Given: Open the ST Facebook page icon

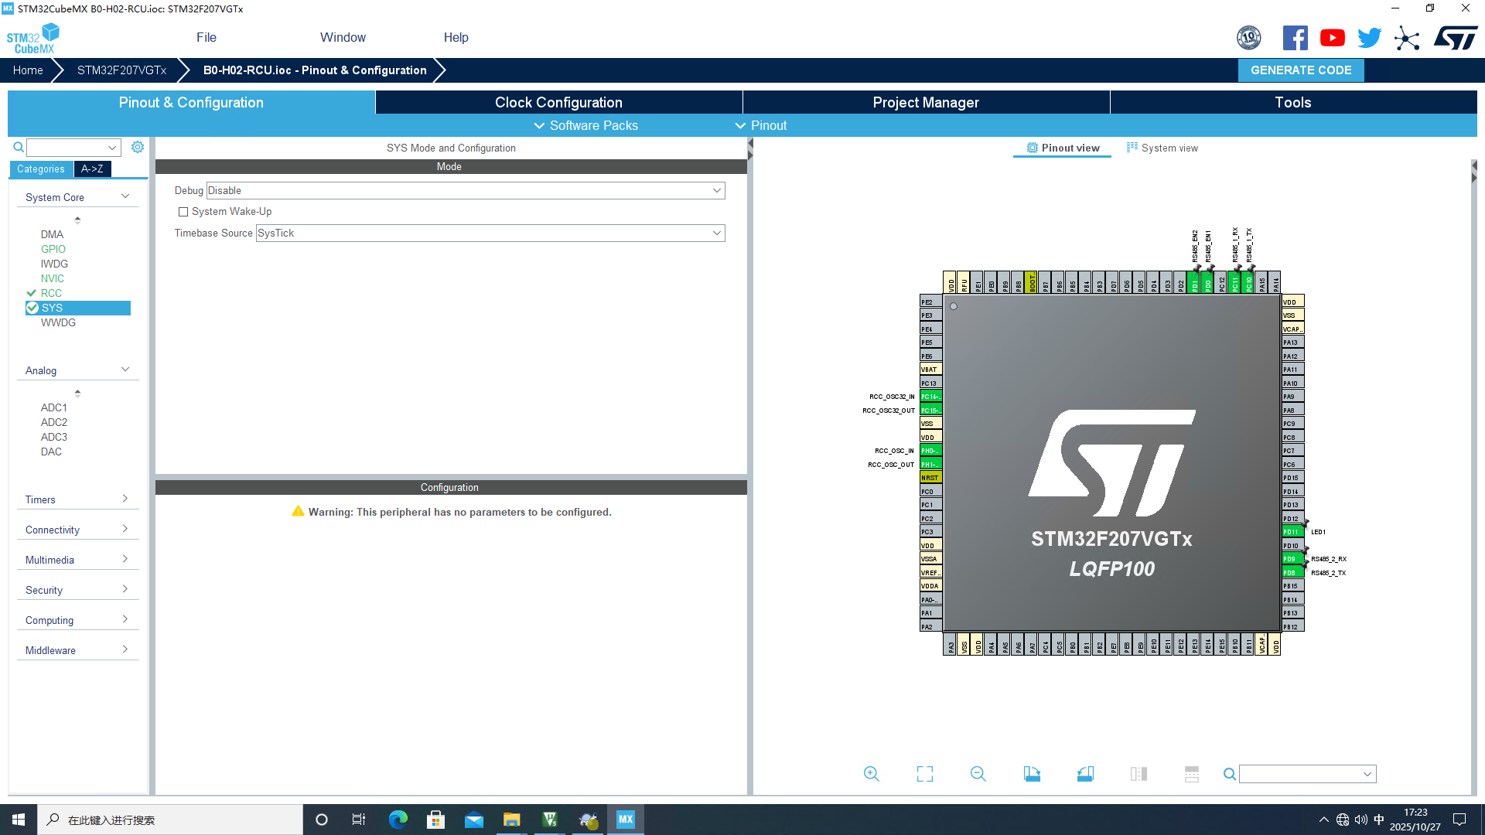Looking at the screenshot, I should [x=1295, y=38].
